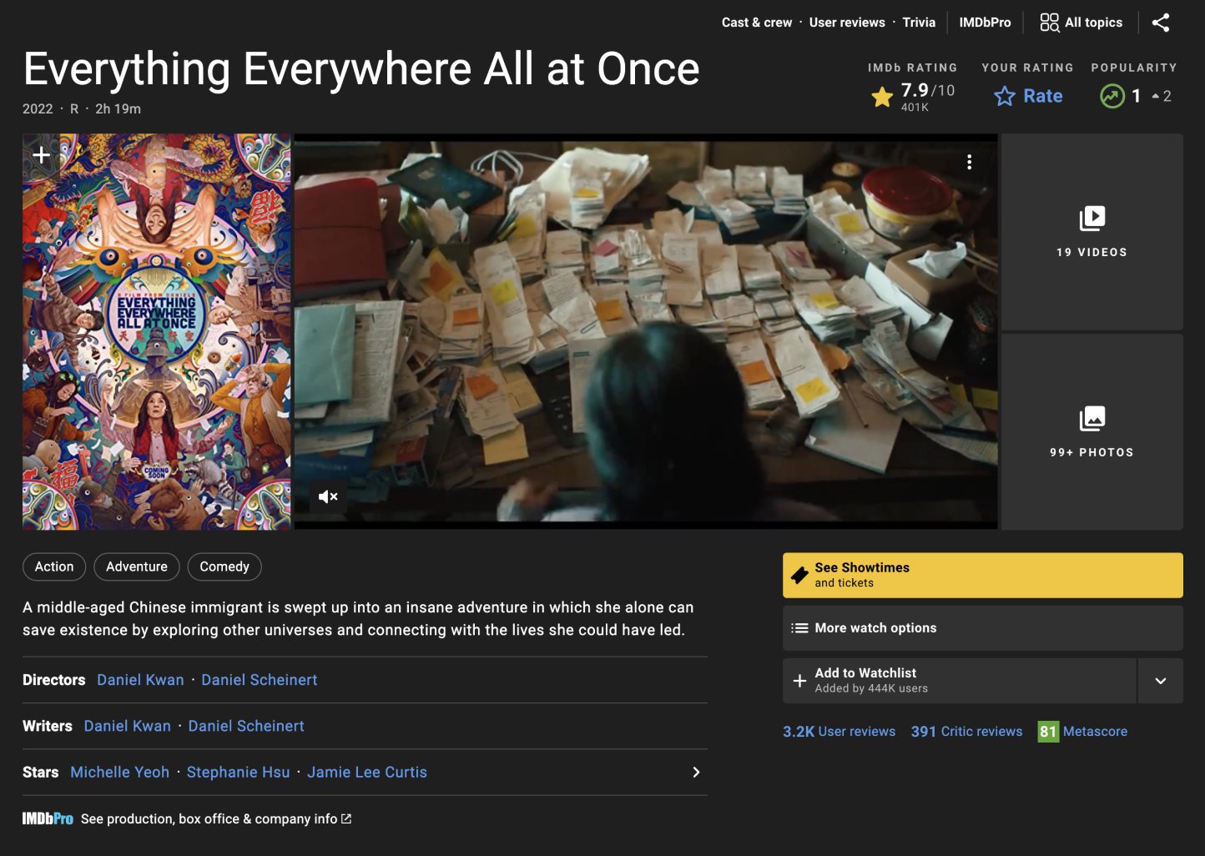The height and width of the screenshot is (856, 1205).
Task: Click the 3.2K User reviews link
Action: coord(839,732)
